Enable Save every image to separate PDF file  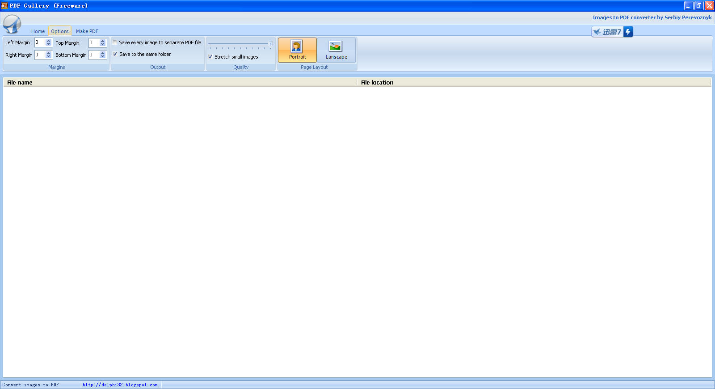click(115, 42)
